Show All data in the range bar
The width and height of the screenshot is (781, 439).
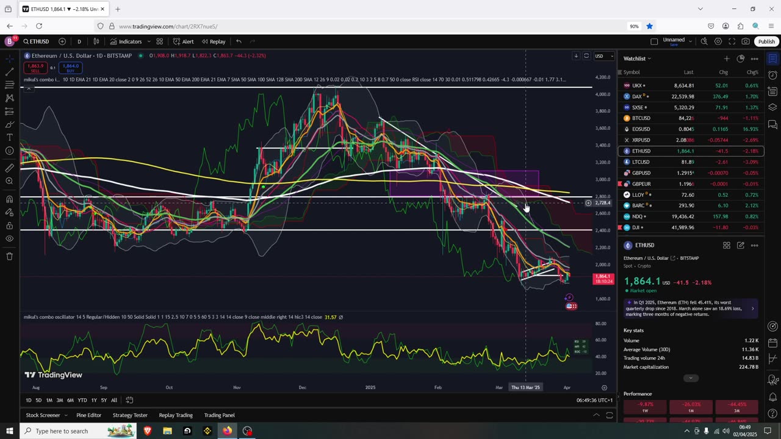[114, 400]
